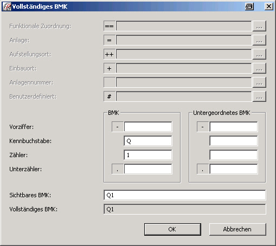The width and height of the screenshot is (276, 246).
Task: Focus the BMK Kennbuchstabe field containing Q
Action: pyautogui.click(x=148, y=141)
